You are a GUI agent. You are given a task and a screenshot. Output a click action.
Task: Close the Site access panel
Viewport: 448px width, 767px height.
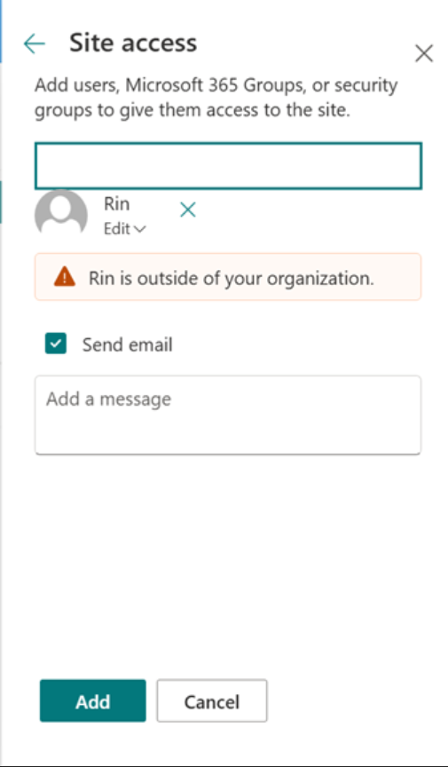coord(423,53)
